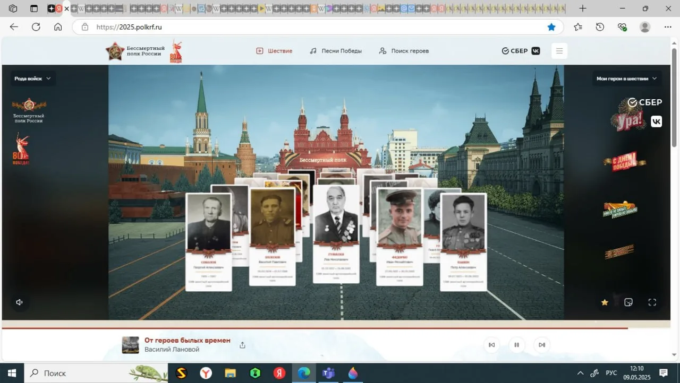Pause the playing song

516,345
